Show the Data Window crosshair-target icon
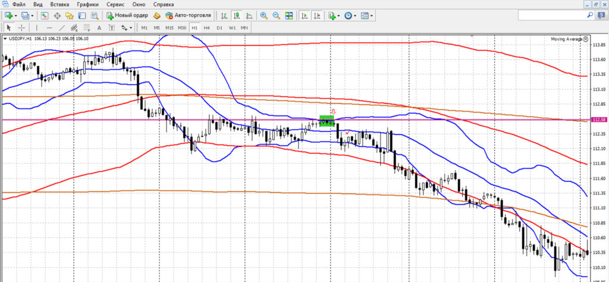Image resolution: width=609 pixels, height=282 pixels. point(57,15)
